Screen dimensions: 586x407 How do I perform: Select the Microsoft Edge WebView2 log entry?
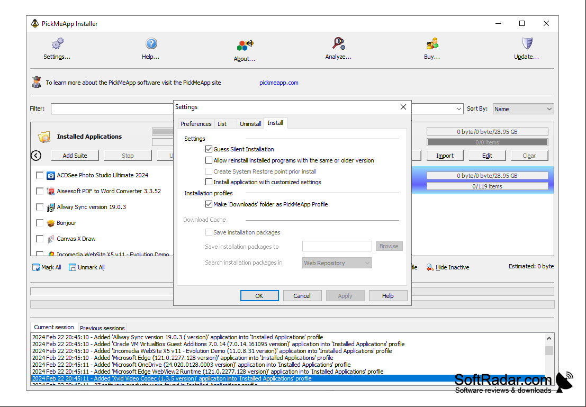pos(208,372)
